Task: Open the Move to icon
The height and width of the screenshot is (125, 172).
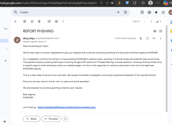Action: click(56, 22)
